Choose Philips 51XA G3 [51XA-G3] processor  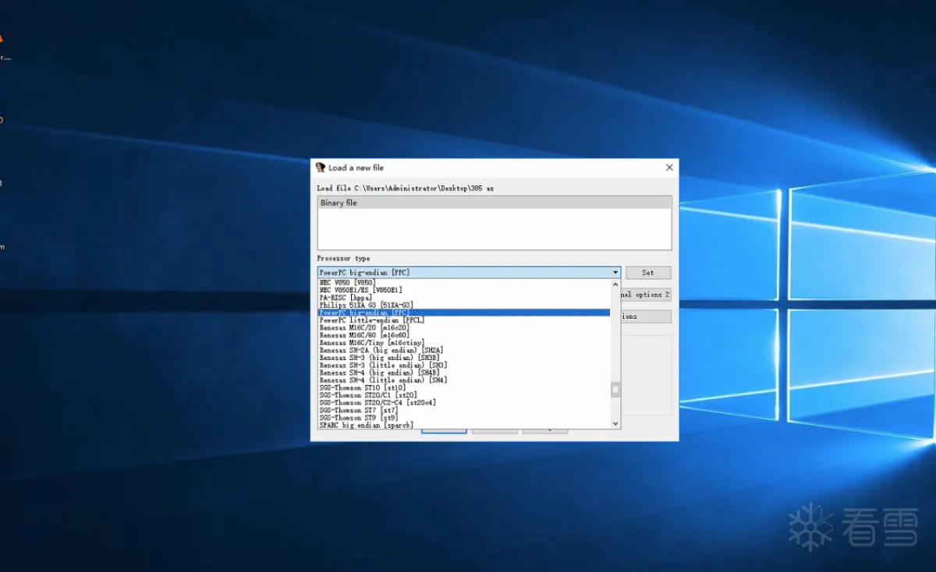pyautogui.click(x=464, y=305)
